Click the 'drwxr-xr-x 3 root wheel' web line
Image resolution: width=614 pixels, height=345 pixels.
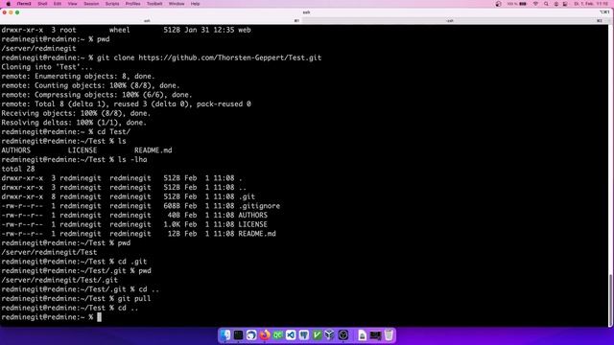pos(126,30)
